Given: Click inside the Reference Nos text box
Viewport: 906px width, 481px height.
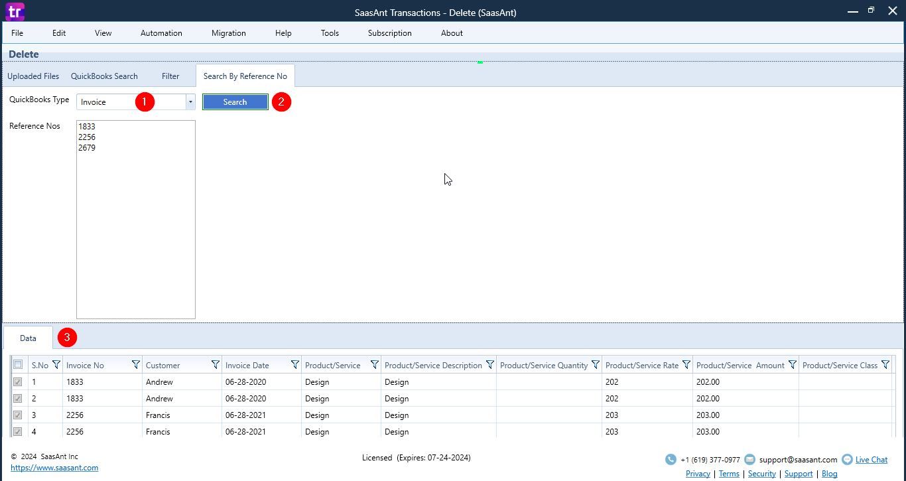Looking at the screenshot, I should coord(136,220).
